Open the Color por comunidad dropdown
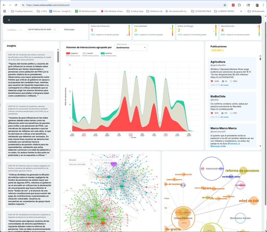Viewport: 267px width, 232px height. (79, 164)
